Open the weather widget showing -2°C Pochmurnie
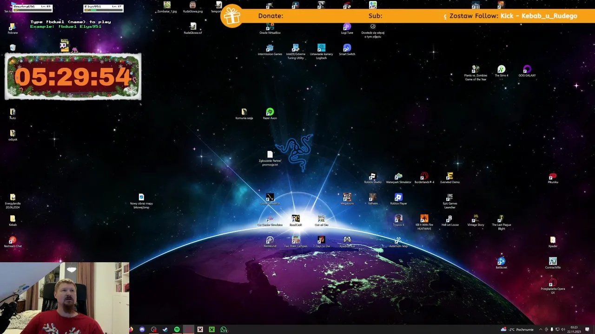595x334 pixels. 517,329
